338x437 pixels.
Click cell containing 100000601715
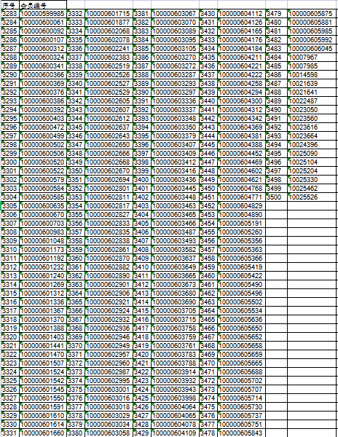pyautogui.click(x=109, y=13)
